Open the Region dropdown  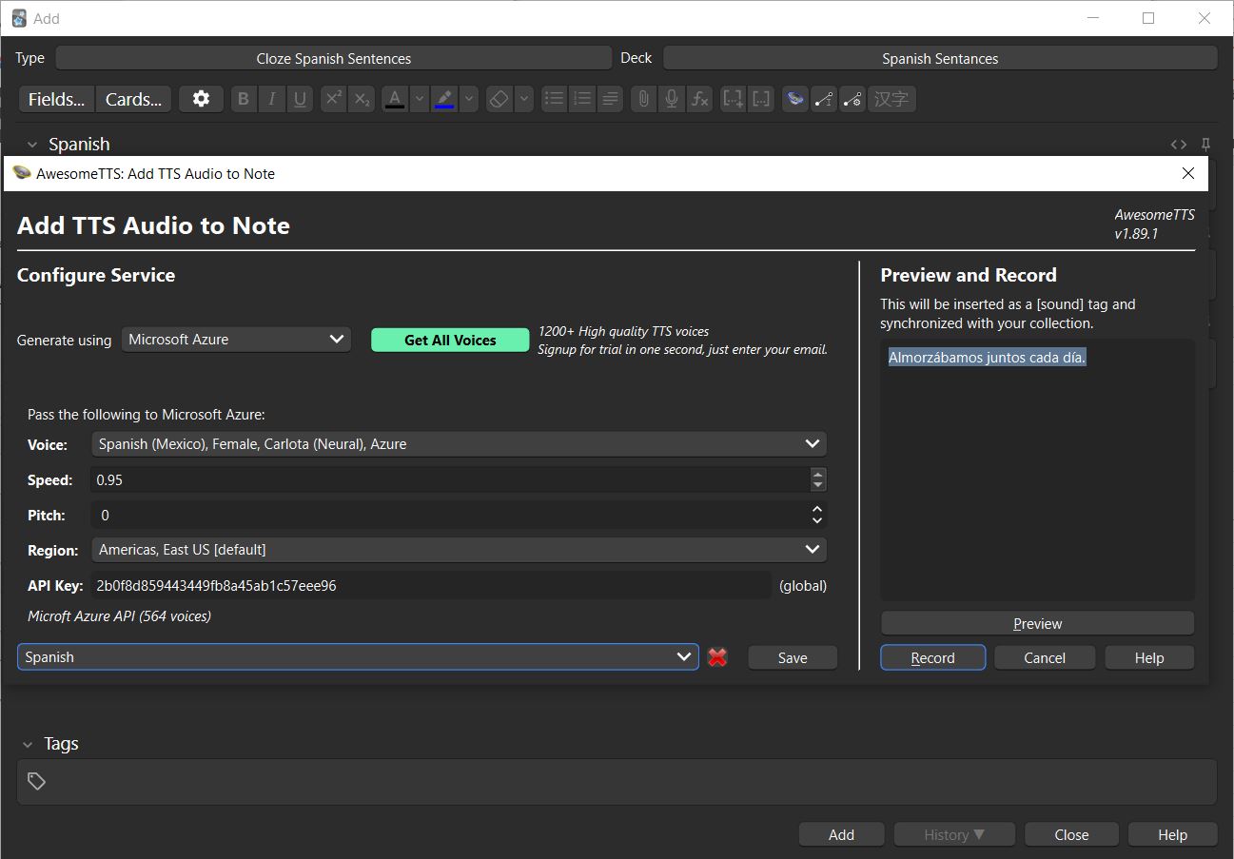[460, 549]
